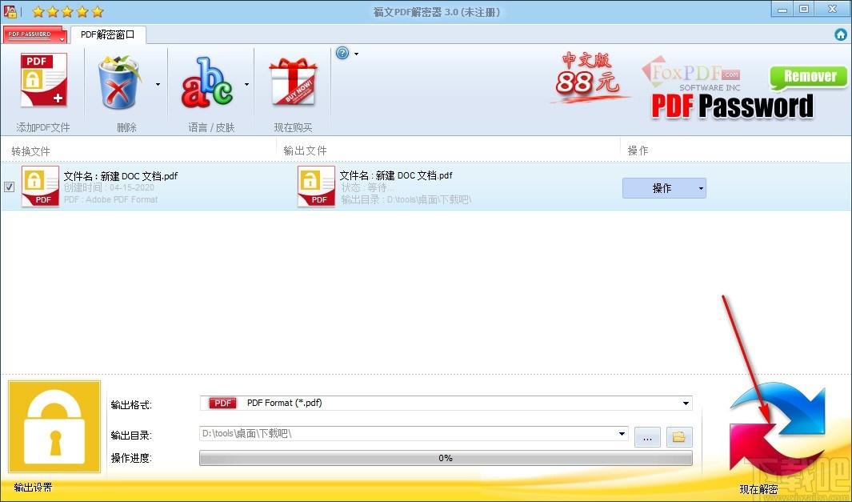
Task: Click the 现在购买 label
Action: [293, 127]
